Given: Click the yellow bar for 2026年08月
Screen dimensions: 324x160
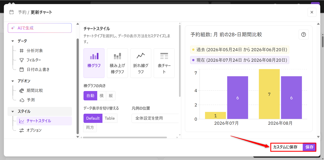Looking at the screenshot, I should click(269, 94).
